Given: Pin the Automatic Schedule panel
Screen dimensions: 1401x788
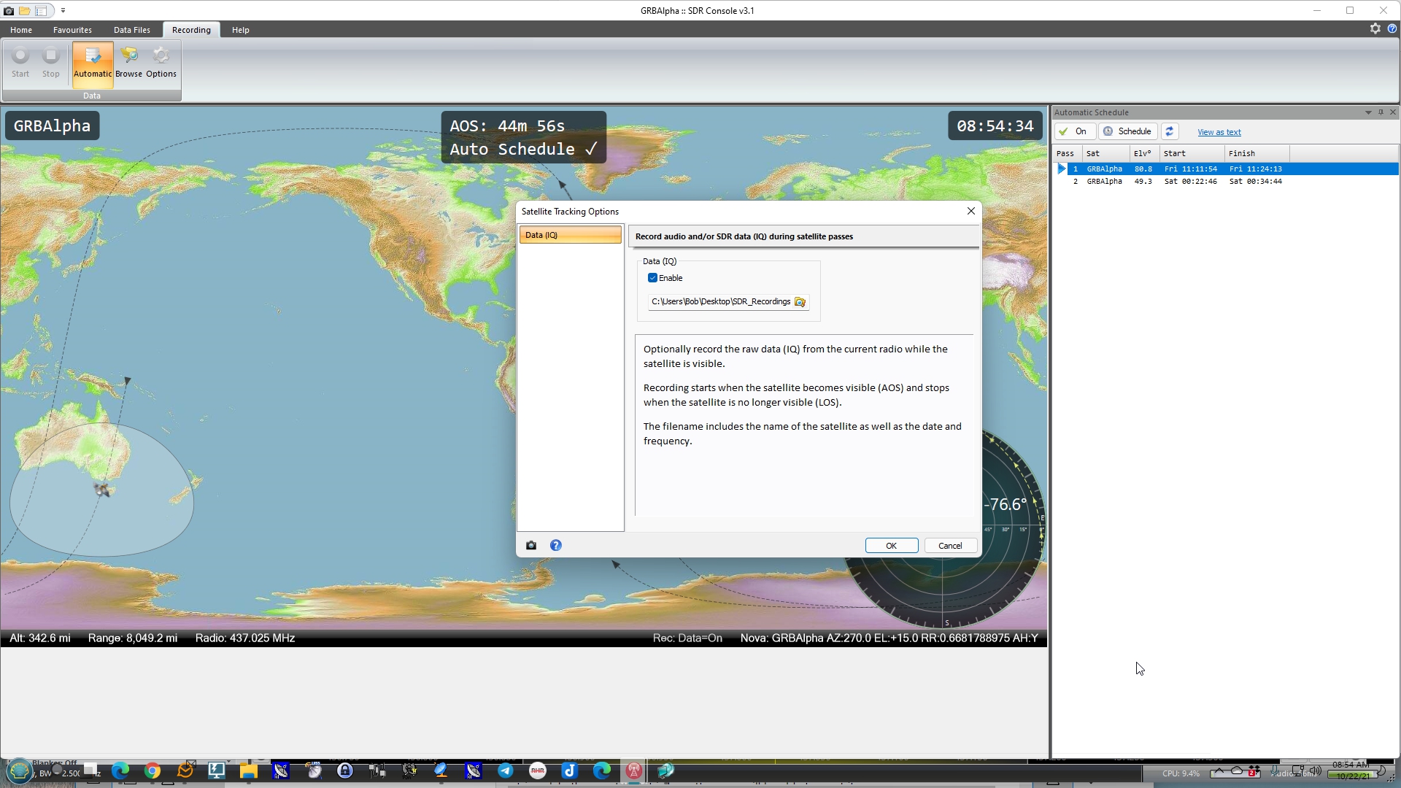Looking at the screenshot, I should click(1381, 112).
